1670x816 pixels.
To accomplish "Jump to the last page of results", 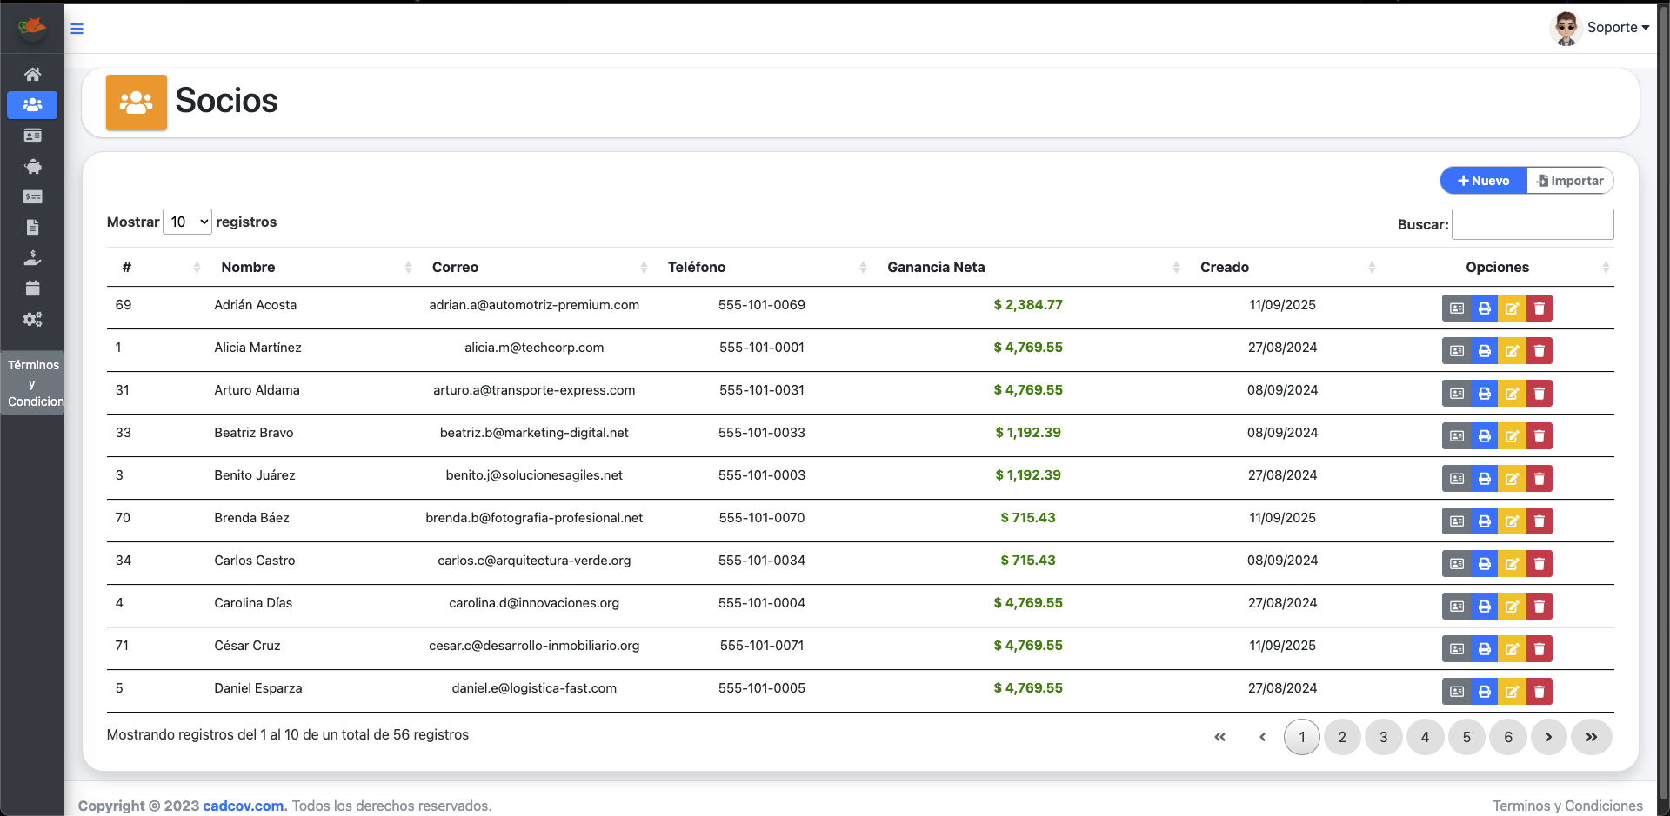I will [1591, 737].
